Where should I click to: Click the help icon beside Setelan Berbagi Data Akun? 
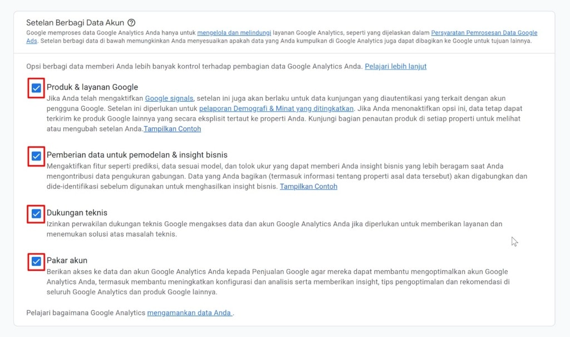131,23
